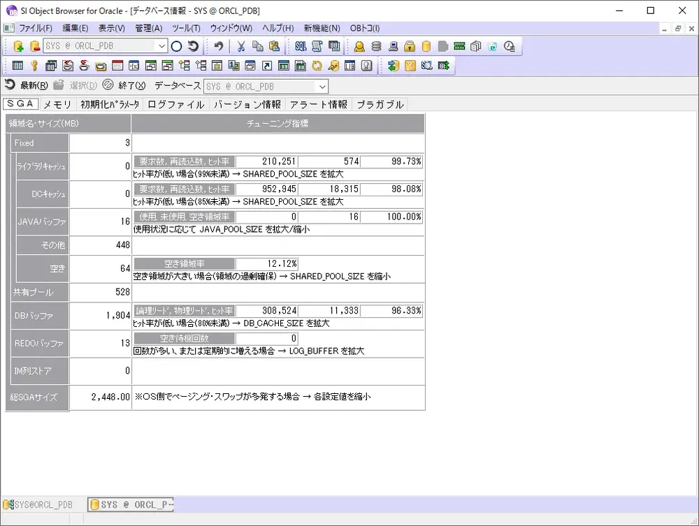The image size is (699, 526).
Task: Open the ヘルプ(H) menu
Action: click(x=278, y=29)
